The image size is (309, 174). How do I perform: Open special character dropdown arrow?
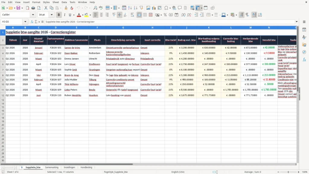(170, 8)
